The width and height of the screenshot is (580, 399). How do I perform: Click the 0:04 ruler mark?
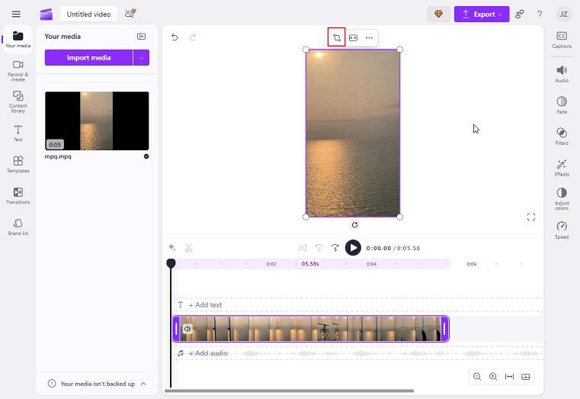[371, 264]
